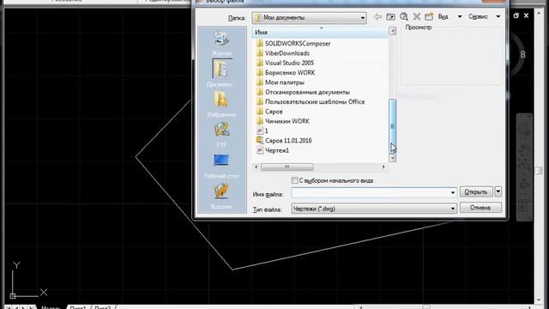The height and width of the screenshot is (309, 549).
Task: Select the drawing file named 1
Action: (x=262, y=130)
